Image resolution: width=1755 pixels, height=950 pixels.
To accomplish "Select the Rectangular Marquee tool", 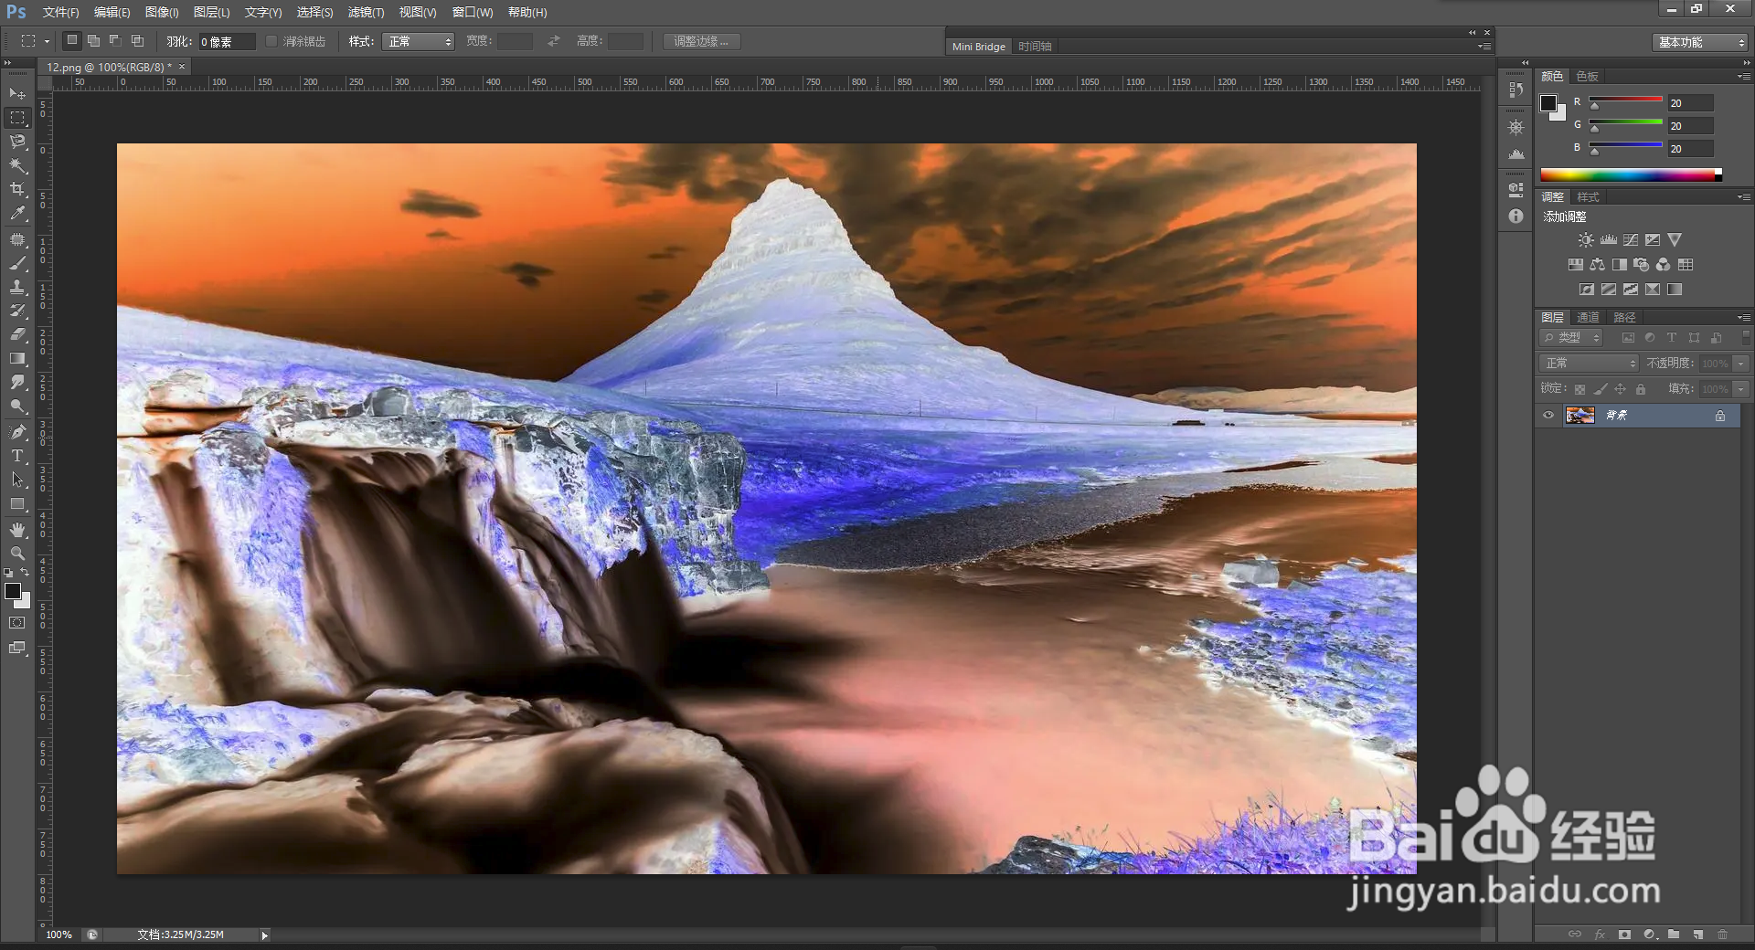I will point(17,118).
